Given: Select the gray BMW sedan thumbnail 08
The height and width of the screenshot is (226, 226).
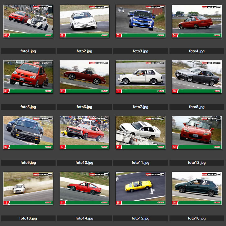Looking at the screenshot, I should click(197, 77).
